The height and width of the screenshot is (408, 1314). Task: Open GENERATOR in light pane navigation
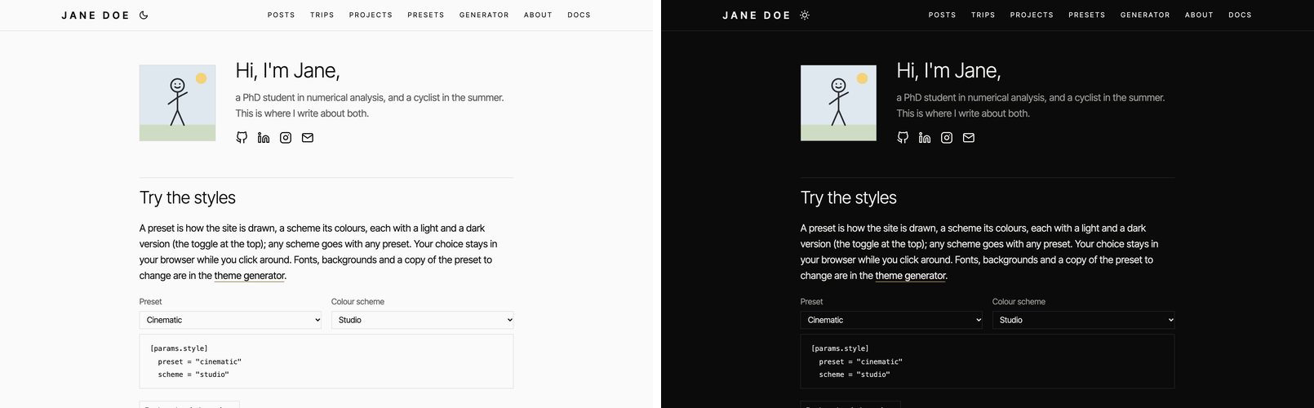coord(484,15)
